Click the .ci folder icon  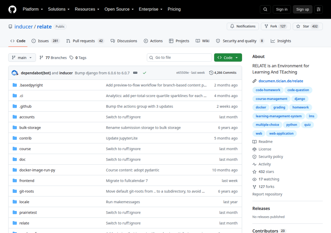pyautogui.click(x=15, y=95)
